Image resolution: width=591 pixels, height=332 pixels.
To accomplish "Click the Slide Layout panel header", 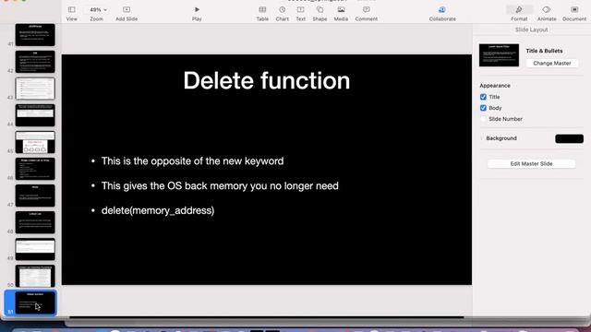I will [x=531, y=30].
